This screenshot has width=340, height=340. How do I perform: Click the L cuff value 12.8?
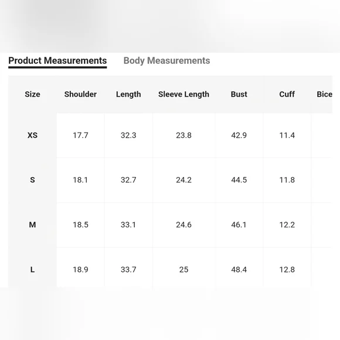[x=287, y=270]
